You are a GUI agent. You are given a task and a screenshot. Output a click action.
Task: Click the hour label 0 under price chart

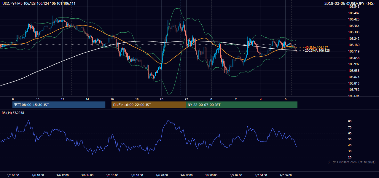[x=211, y=99]
